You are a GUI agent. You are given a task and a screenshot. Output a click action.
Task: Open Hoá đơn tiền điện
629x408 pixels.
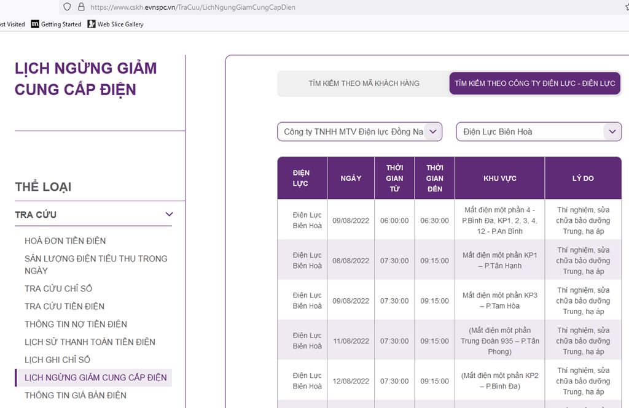65,241
